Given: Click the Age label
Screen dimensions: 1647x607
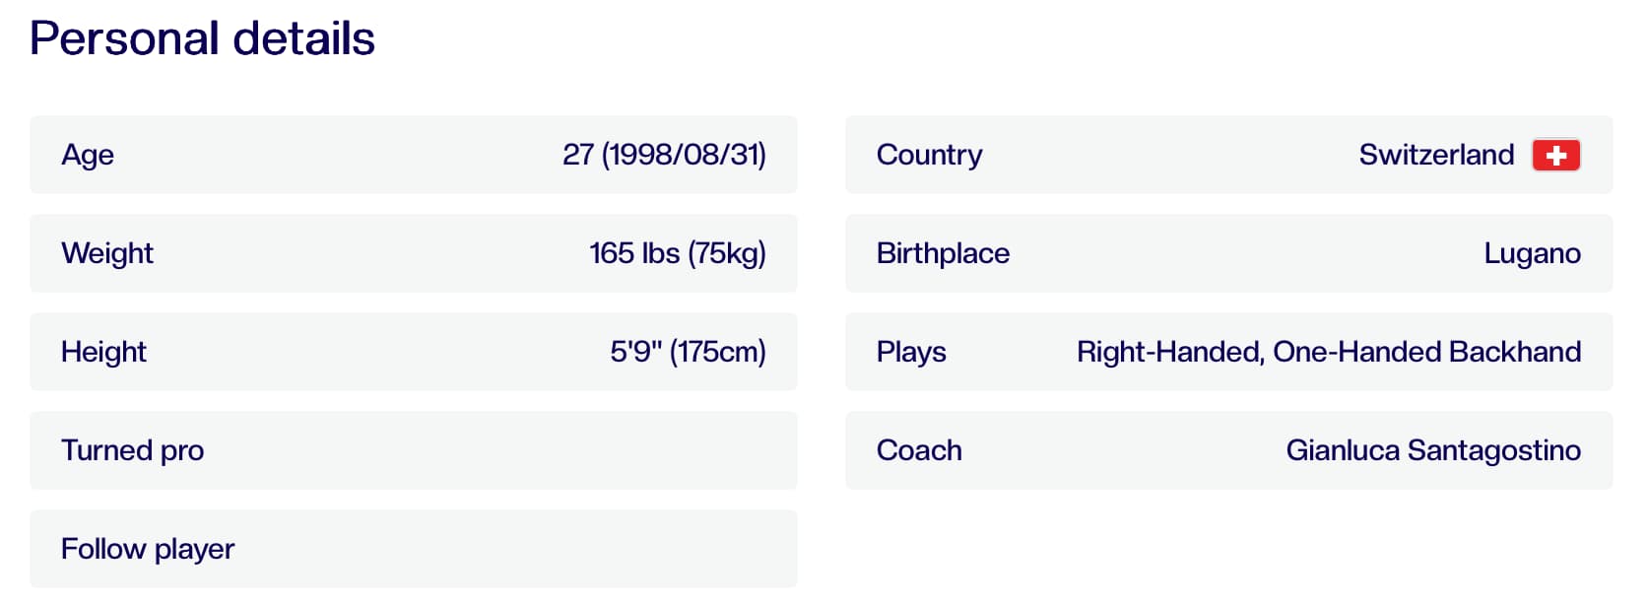Looking at the screenshot, I should 88,155.
